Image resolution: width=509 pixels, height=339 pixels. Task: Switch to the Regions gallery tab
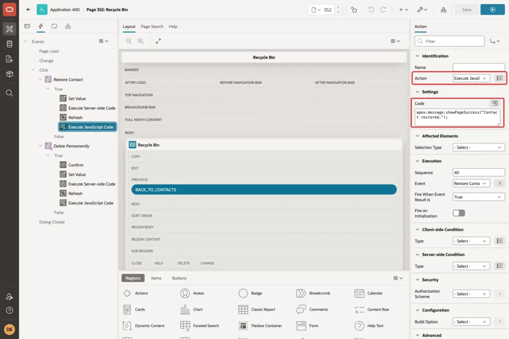tap(133, 278)
